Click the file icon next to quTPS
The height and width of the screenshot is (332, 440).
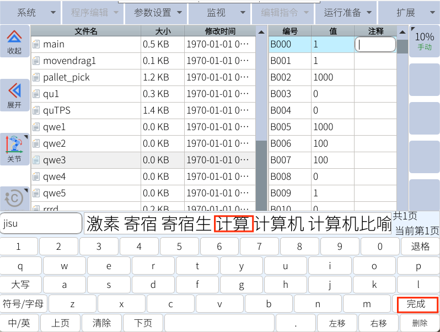click(36, 110)
